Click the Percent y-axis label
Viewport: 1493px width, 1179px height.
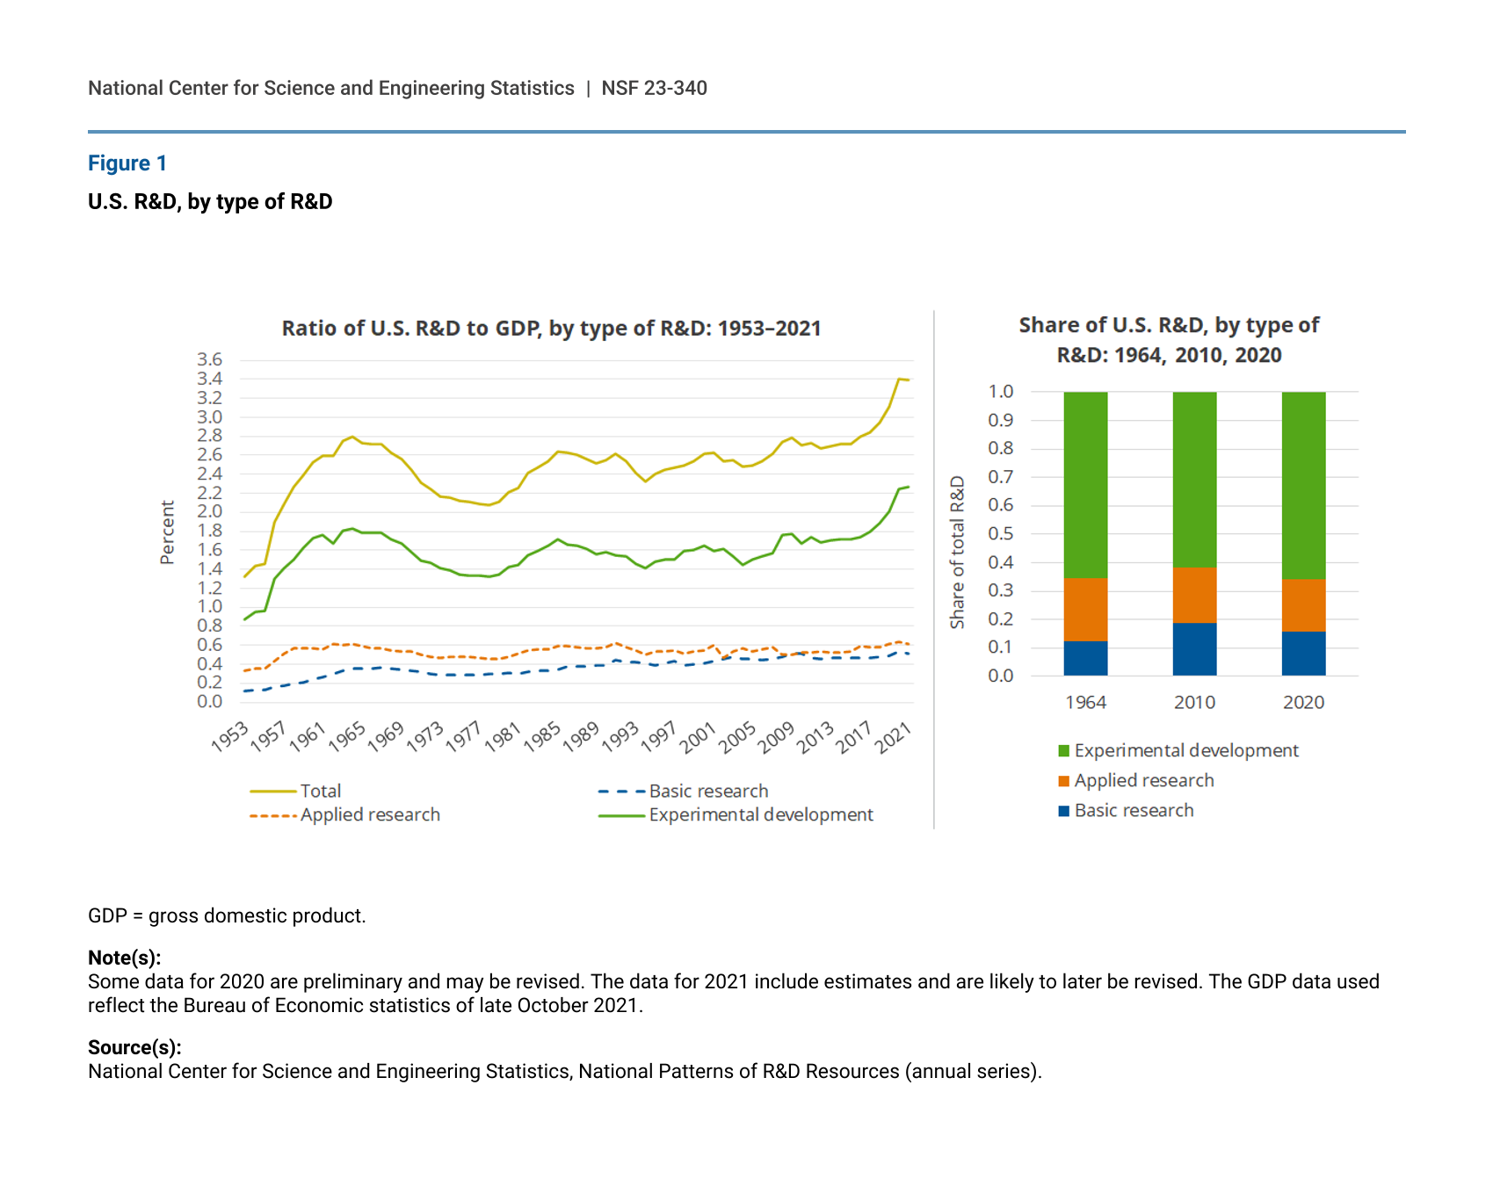pyautogui.click(x=167, y=532)
